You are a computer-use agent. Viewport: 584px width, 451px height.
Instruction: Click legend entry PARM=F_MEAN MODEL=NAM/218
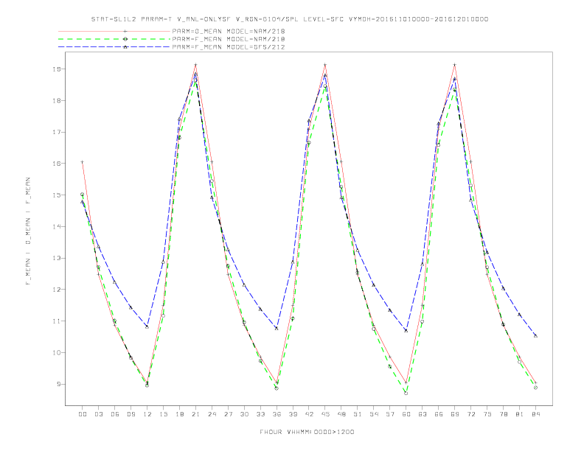229,39
